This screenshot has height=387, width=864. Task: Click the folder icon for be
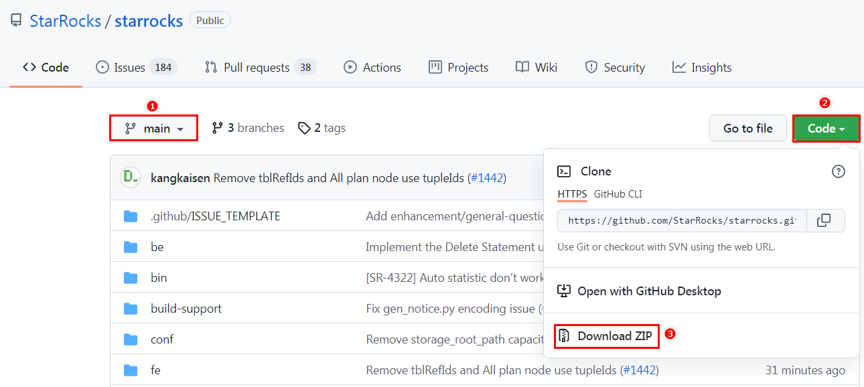tap(131, 247)
